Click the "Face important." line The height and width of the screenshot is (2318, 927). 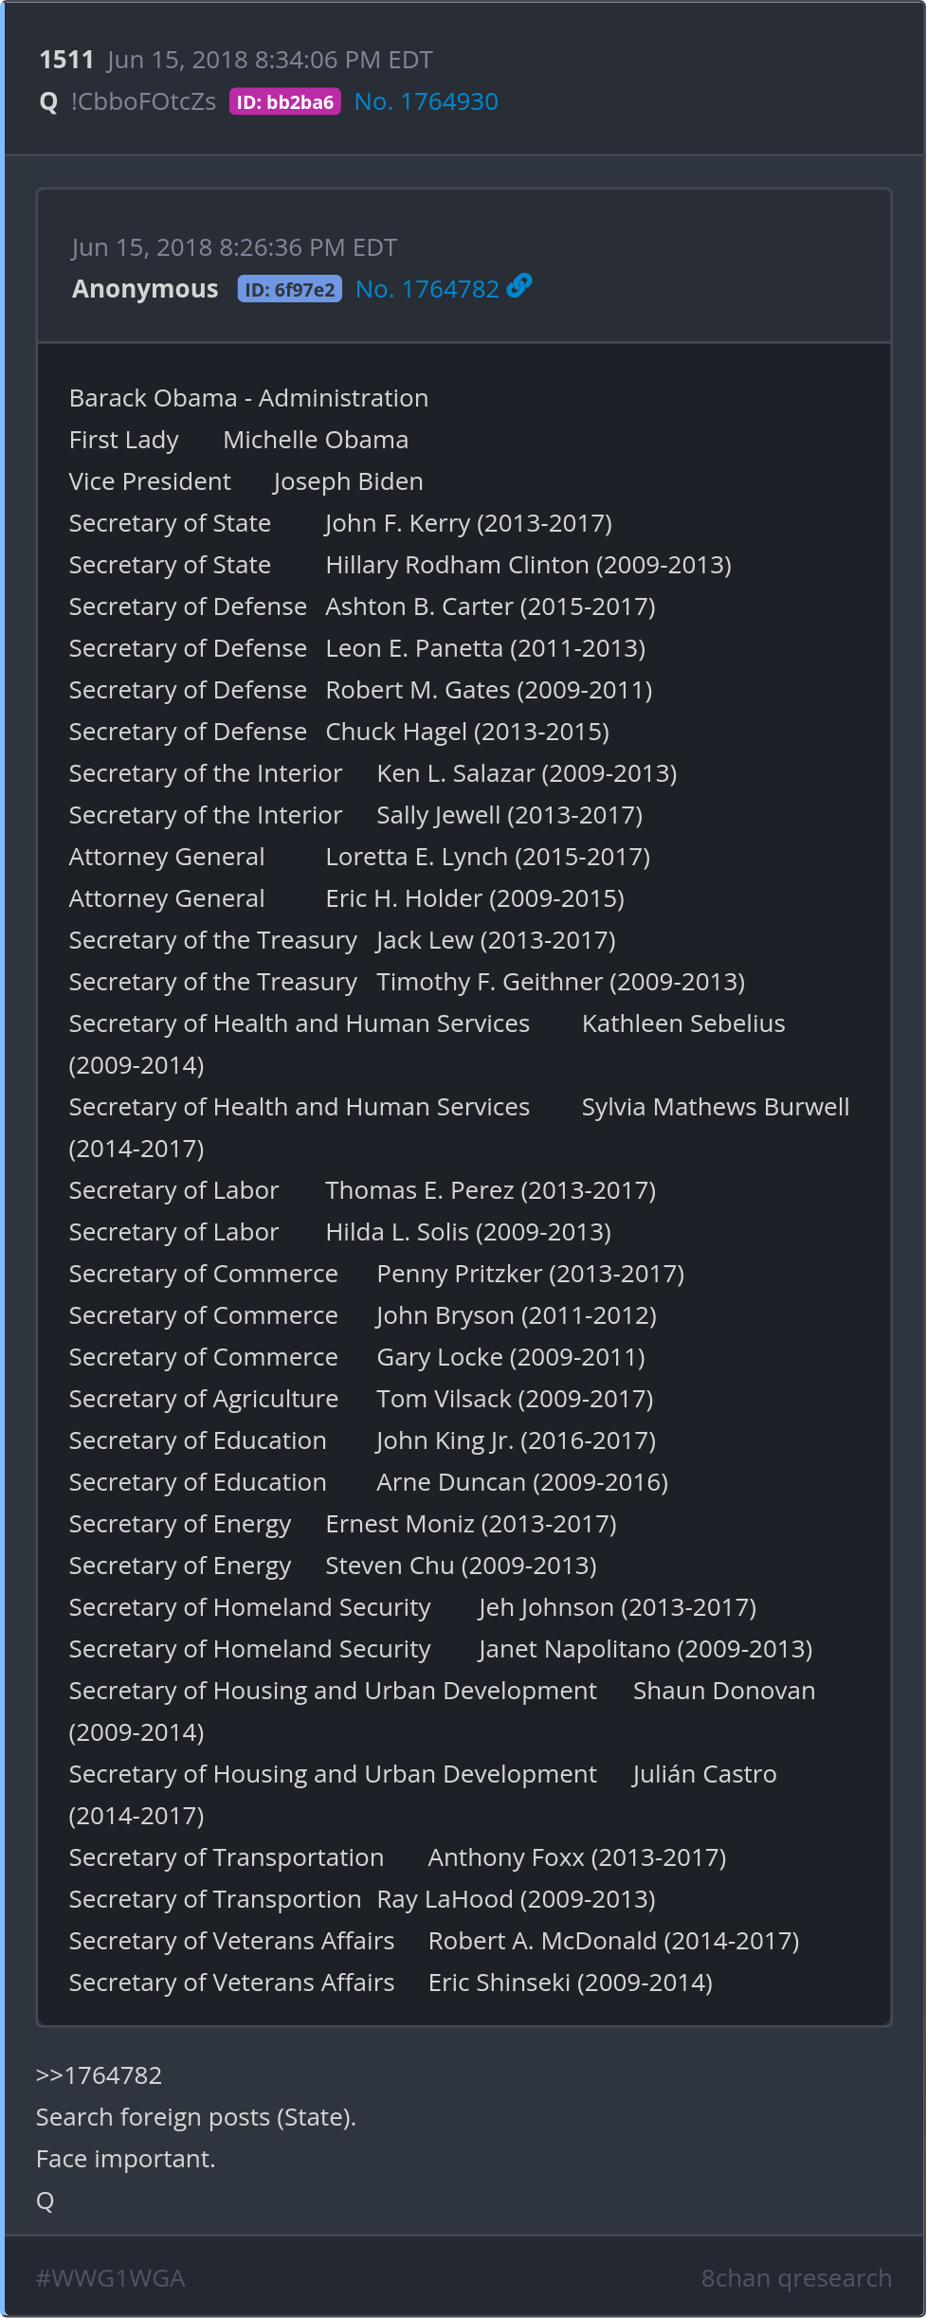click(x=125, y=2159)
